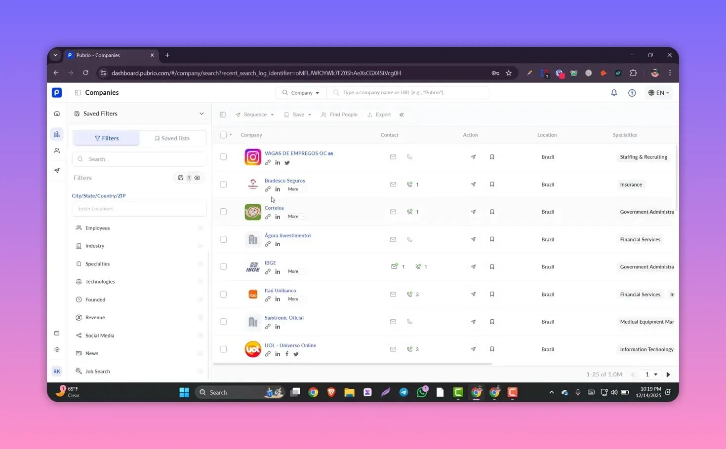The height and width of the screenshot is (449, 726).
Task: Click send sequence icon for Correios row
Action: tap(473, 212)
